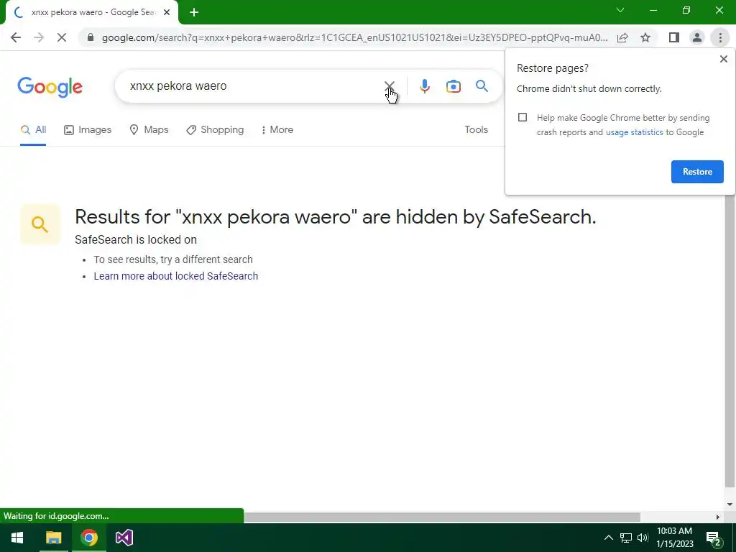This screenshot has width=736, height=552.
Task: Open Learn more about locked SafeSearch
Action: pos(175,276)
